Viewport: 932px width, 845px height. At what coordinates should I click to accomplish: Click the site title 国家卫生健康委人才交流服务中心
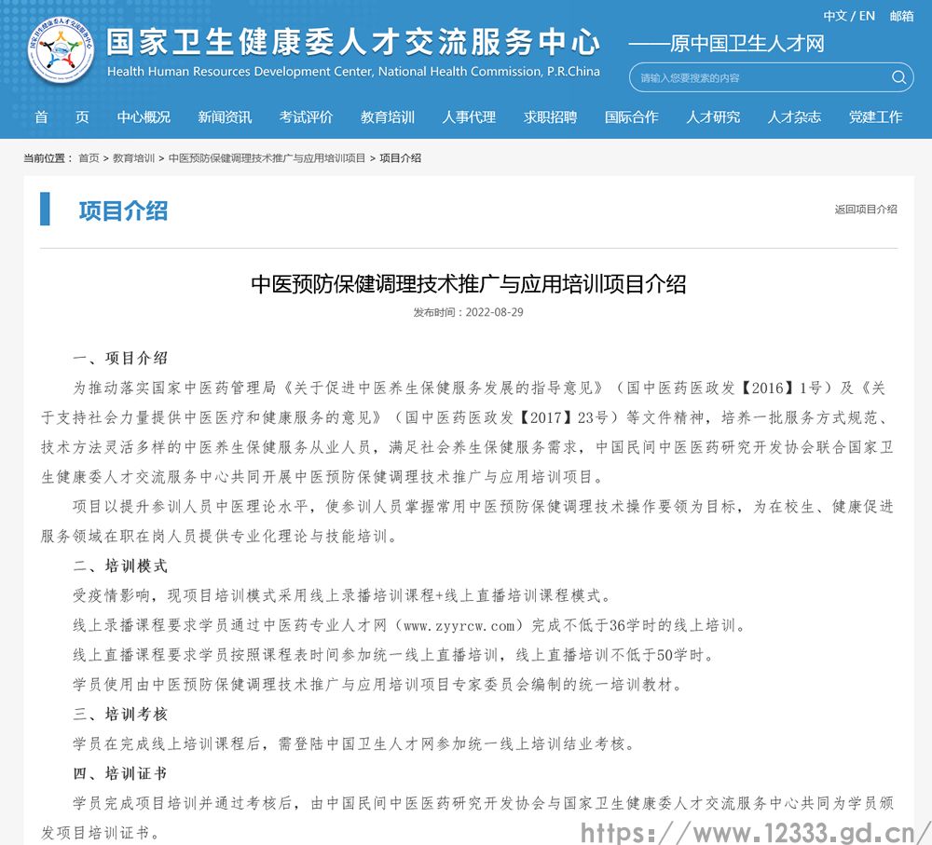pos(353,42)
